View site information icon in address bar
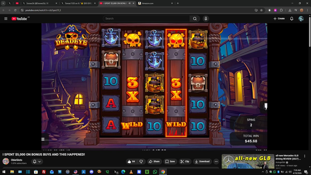311x175 pixels. click(22, 10)
